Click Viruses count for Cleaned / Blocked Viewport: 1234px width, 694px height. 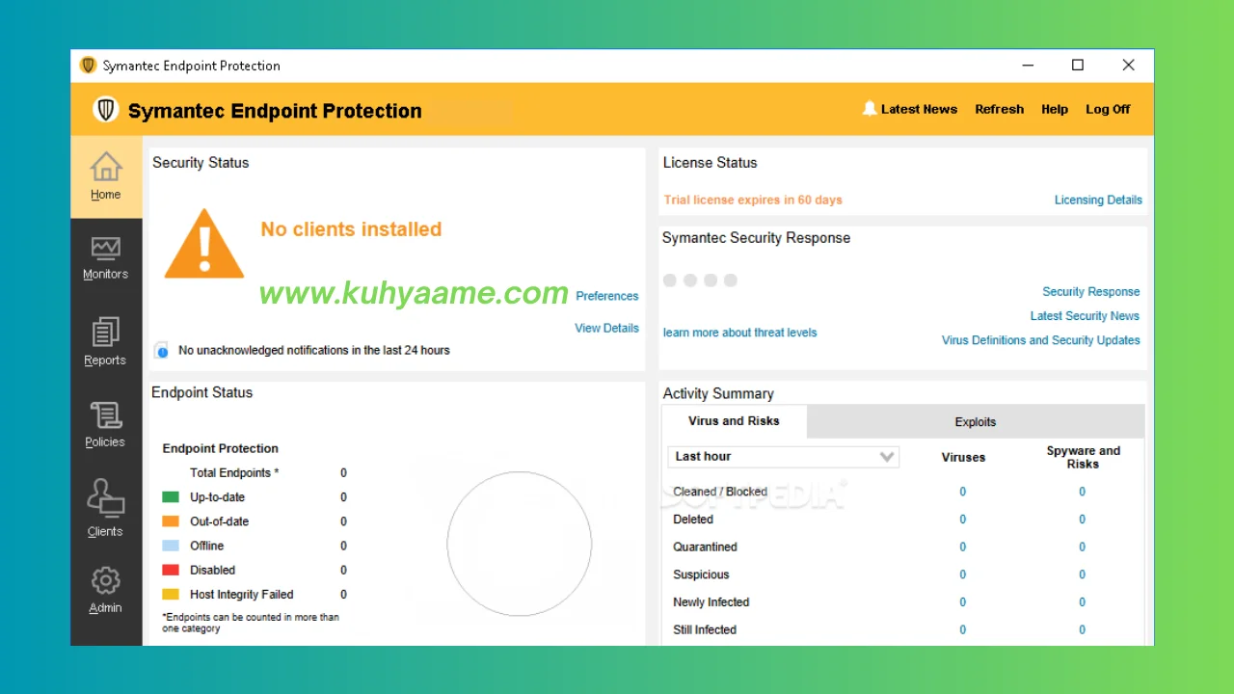pyautogui.click(x=962, y=492)
